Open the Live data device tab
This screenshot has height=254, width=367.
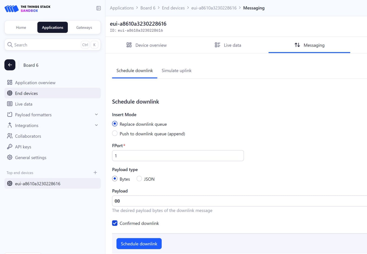[x=228, y=45]
